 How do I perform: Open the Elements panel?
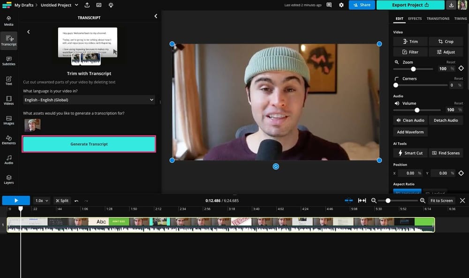point(8,140)
